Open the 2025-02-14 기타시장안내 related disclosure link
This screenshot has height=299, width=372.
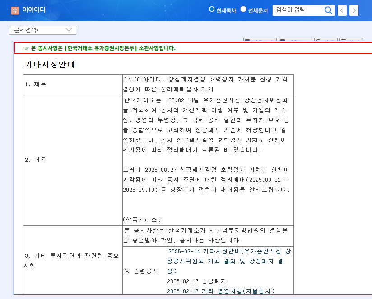click(229, 261)
